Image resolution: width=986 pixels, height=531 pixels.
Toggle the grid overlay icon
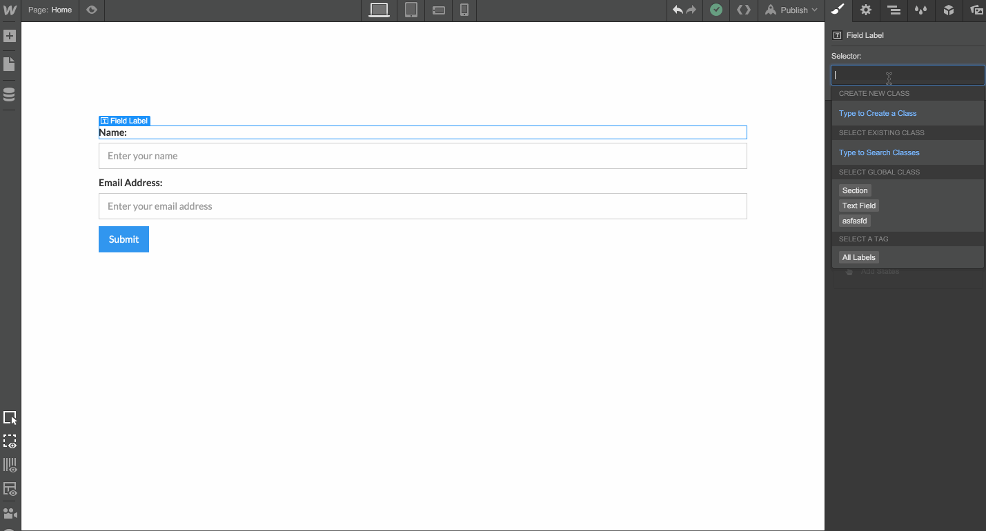[10, 465]
